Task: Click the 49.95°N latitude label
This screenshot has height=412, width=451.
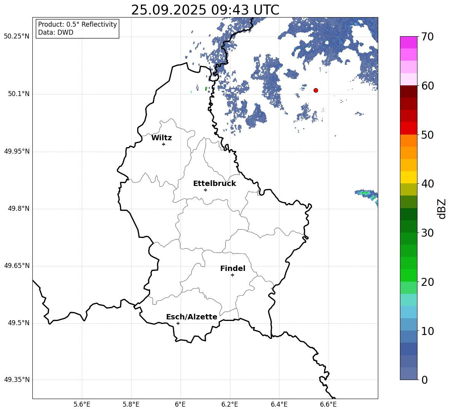Action: click(17, 151)
